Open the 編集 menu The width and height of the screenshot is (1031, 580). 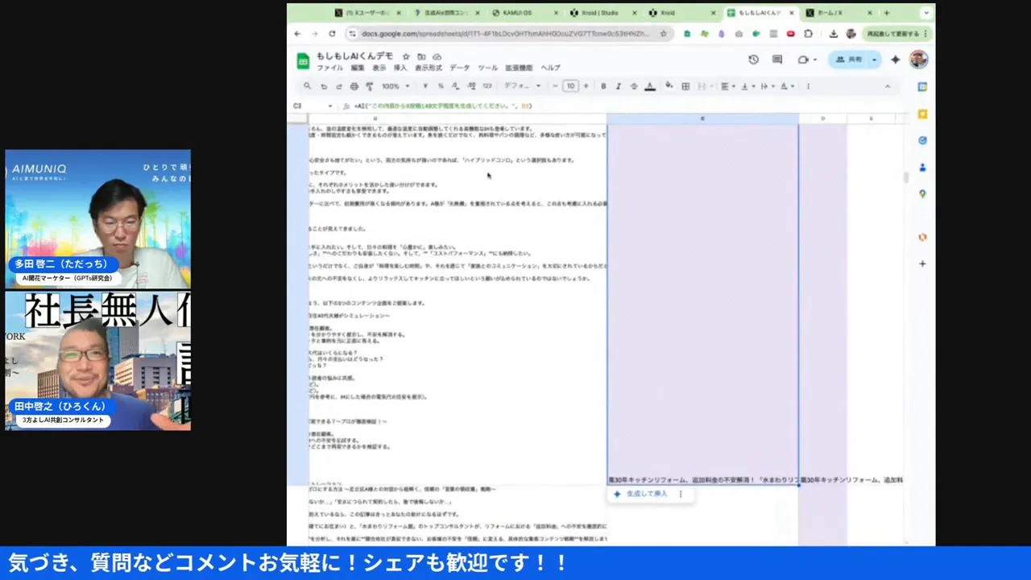click(x=358, y=68)
